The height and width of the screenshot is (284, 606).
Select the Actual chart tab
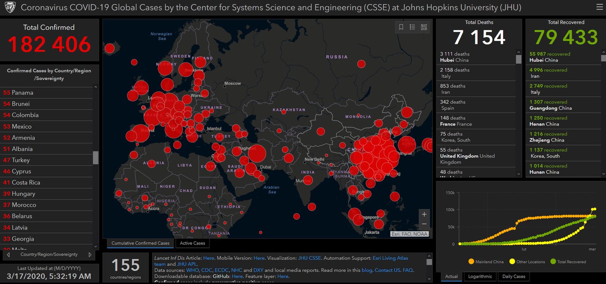coord(451,277)
